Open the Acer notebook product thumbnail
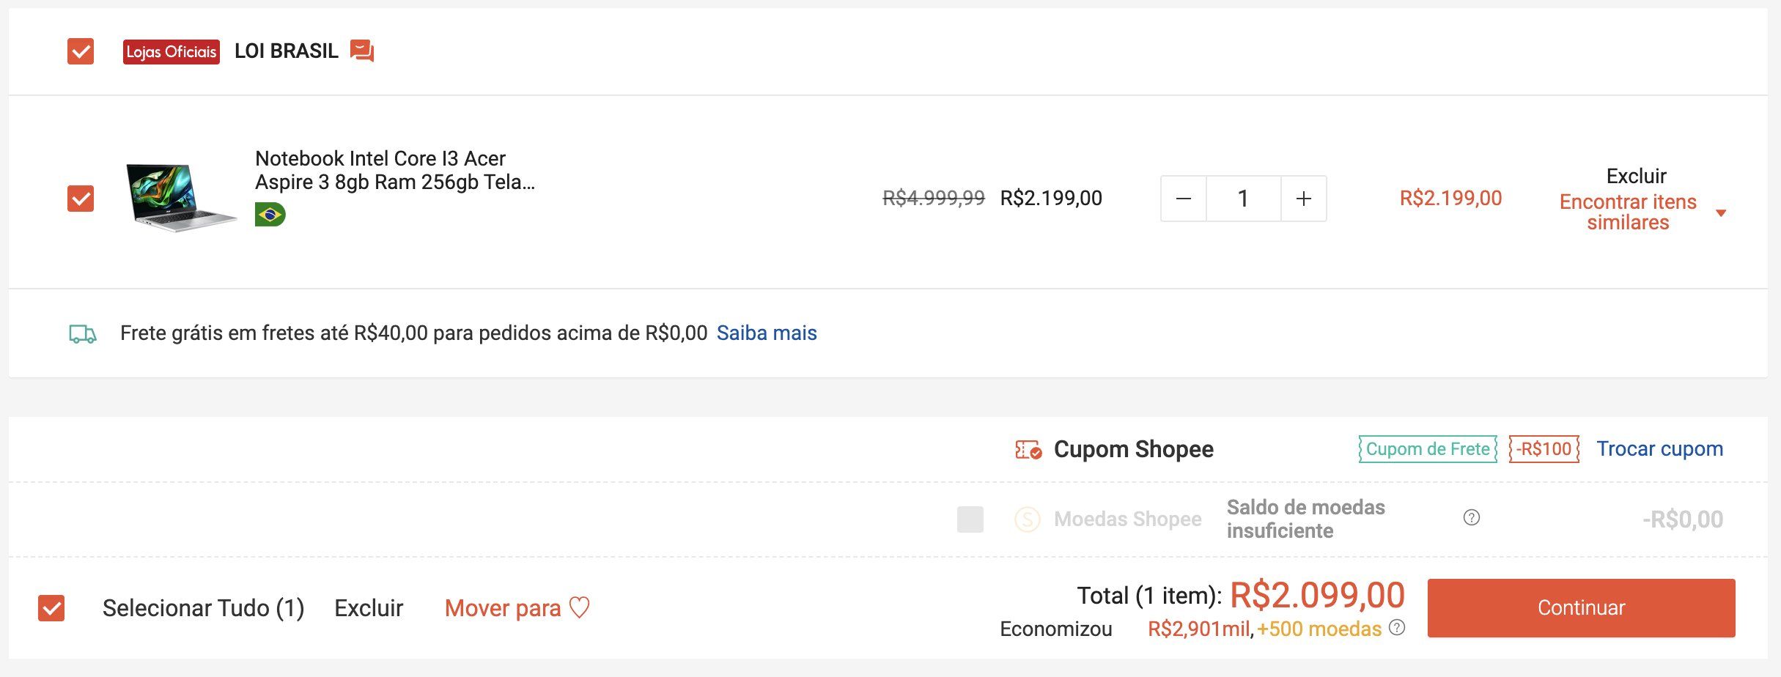1781x677 pixels. click(x=181, y=198)
